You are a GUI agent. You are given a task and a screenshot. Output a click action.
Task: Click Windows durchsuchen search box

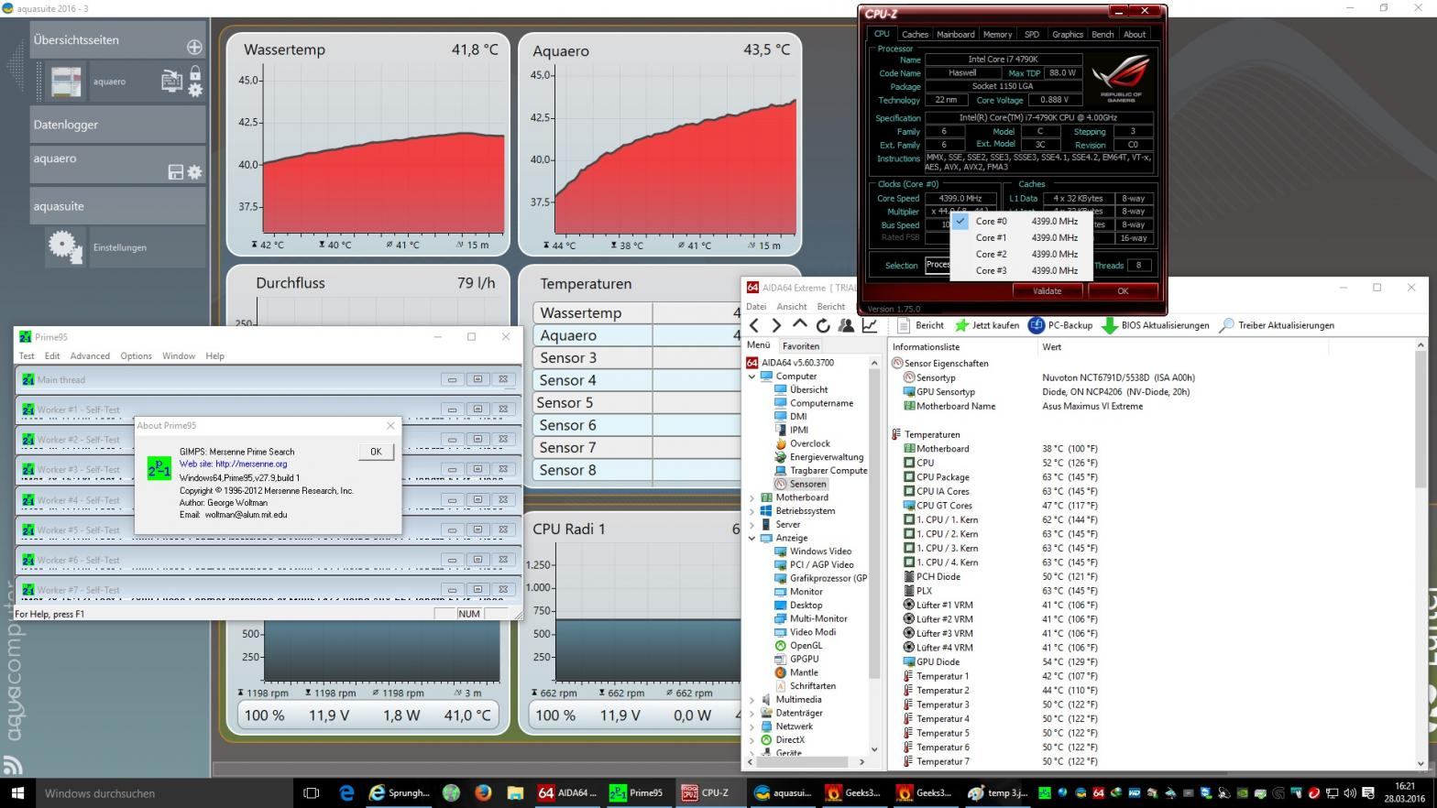tap(165, 793)
